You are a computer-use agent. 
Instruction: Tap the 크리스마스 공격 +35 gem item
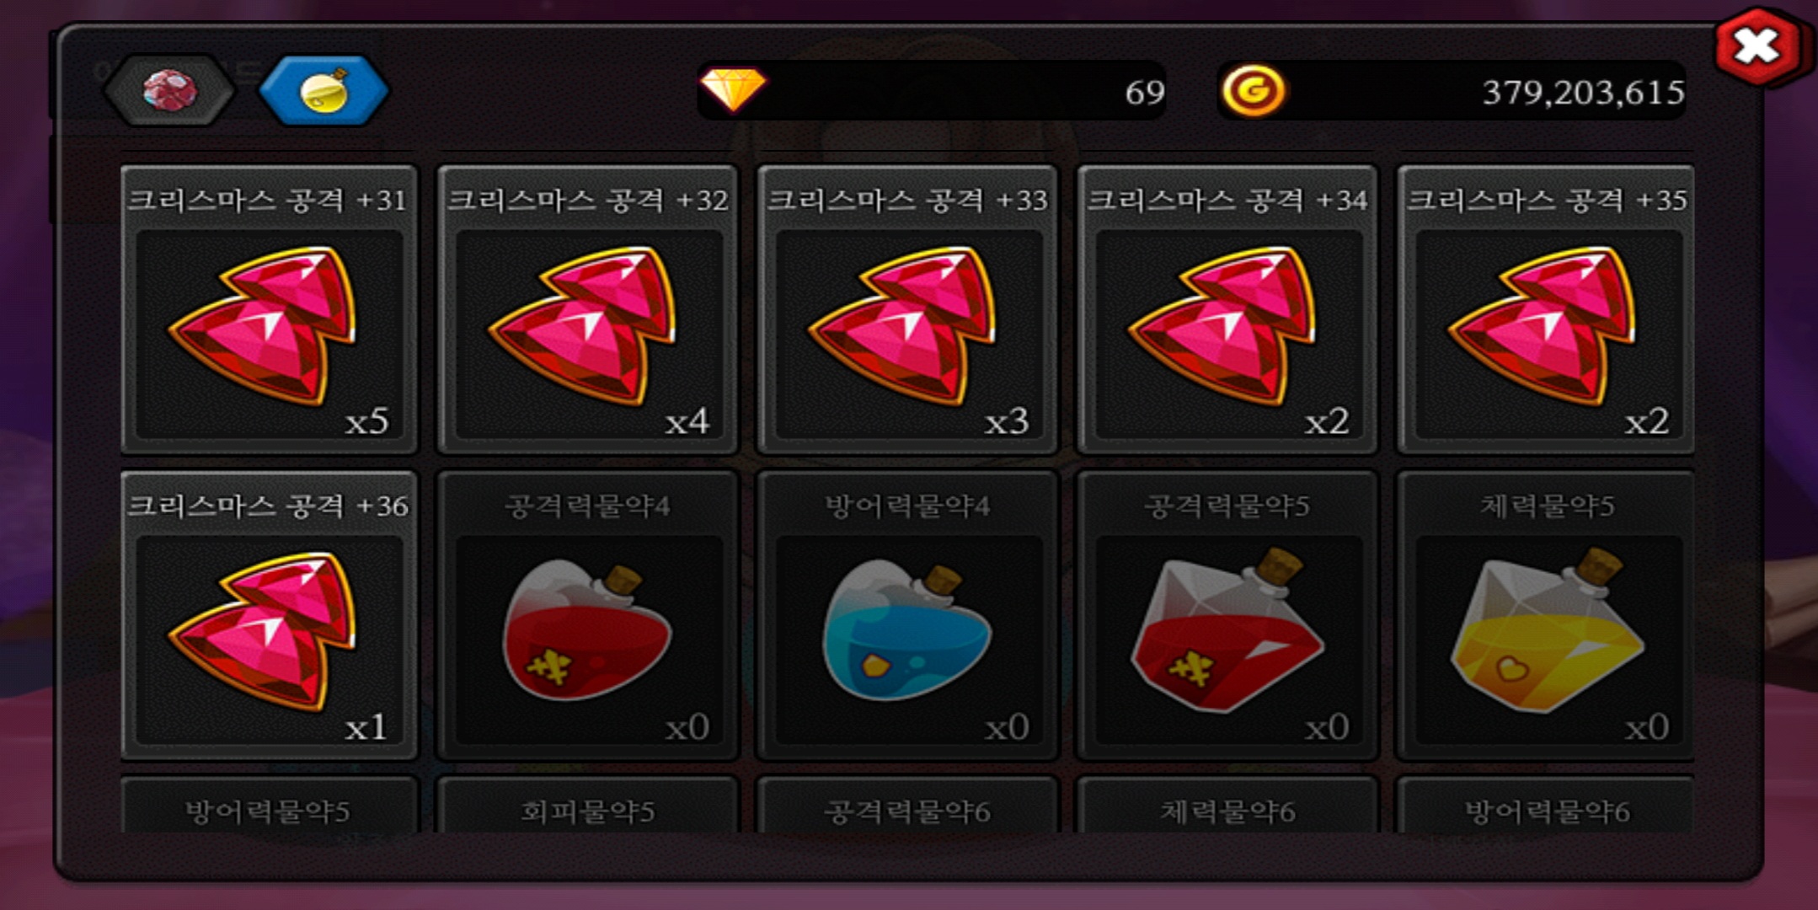pos(1547,310)
